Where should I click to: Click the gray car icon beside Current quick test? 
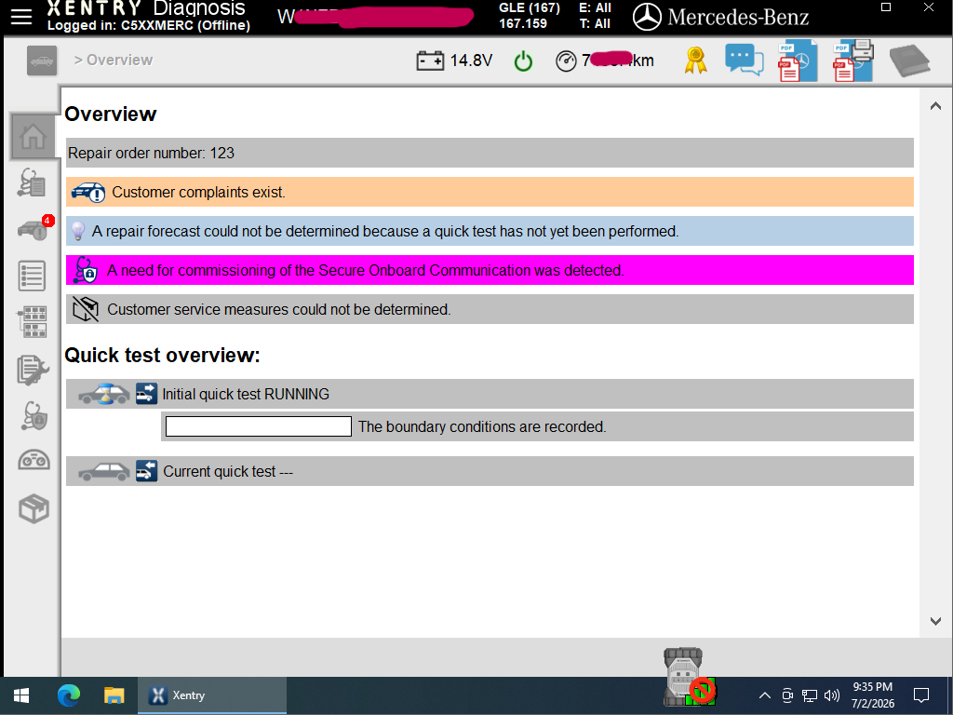[104, 472]
